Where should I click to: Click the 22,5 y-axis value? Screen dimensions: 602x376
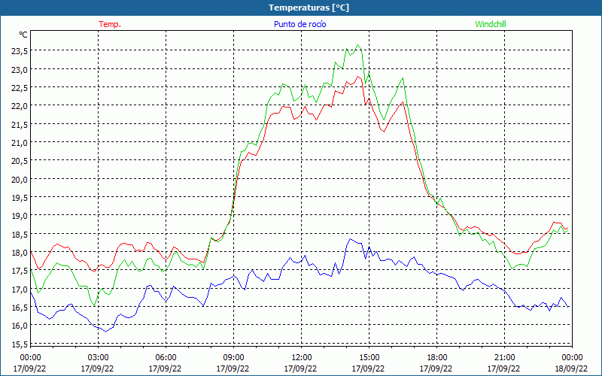20,88
